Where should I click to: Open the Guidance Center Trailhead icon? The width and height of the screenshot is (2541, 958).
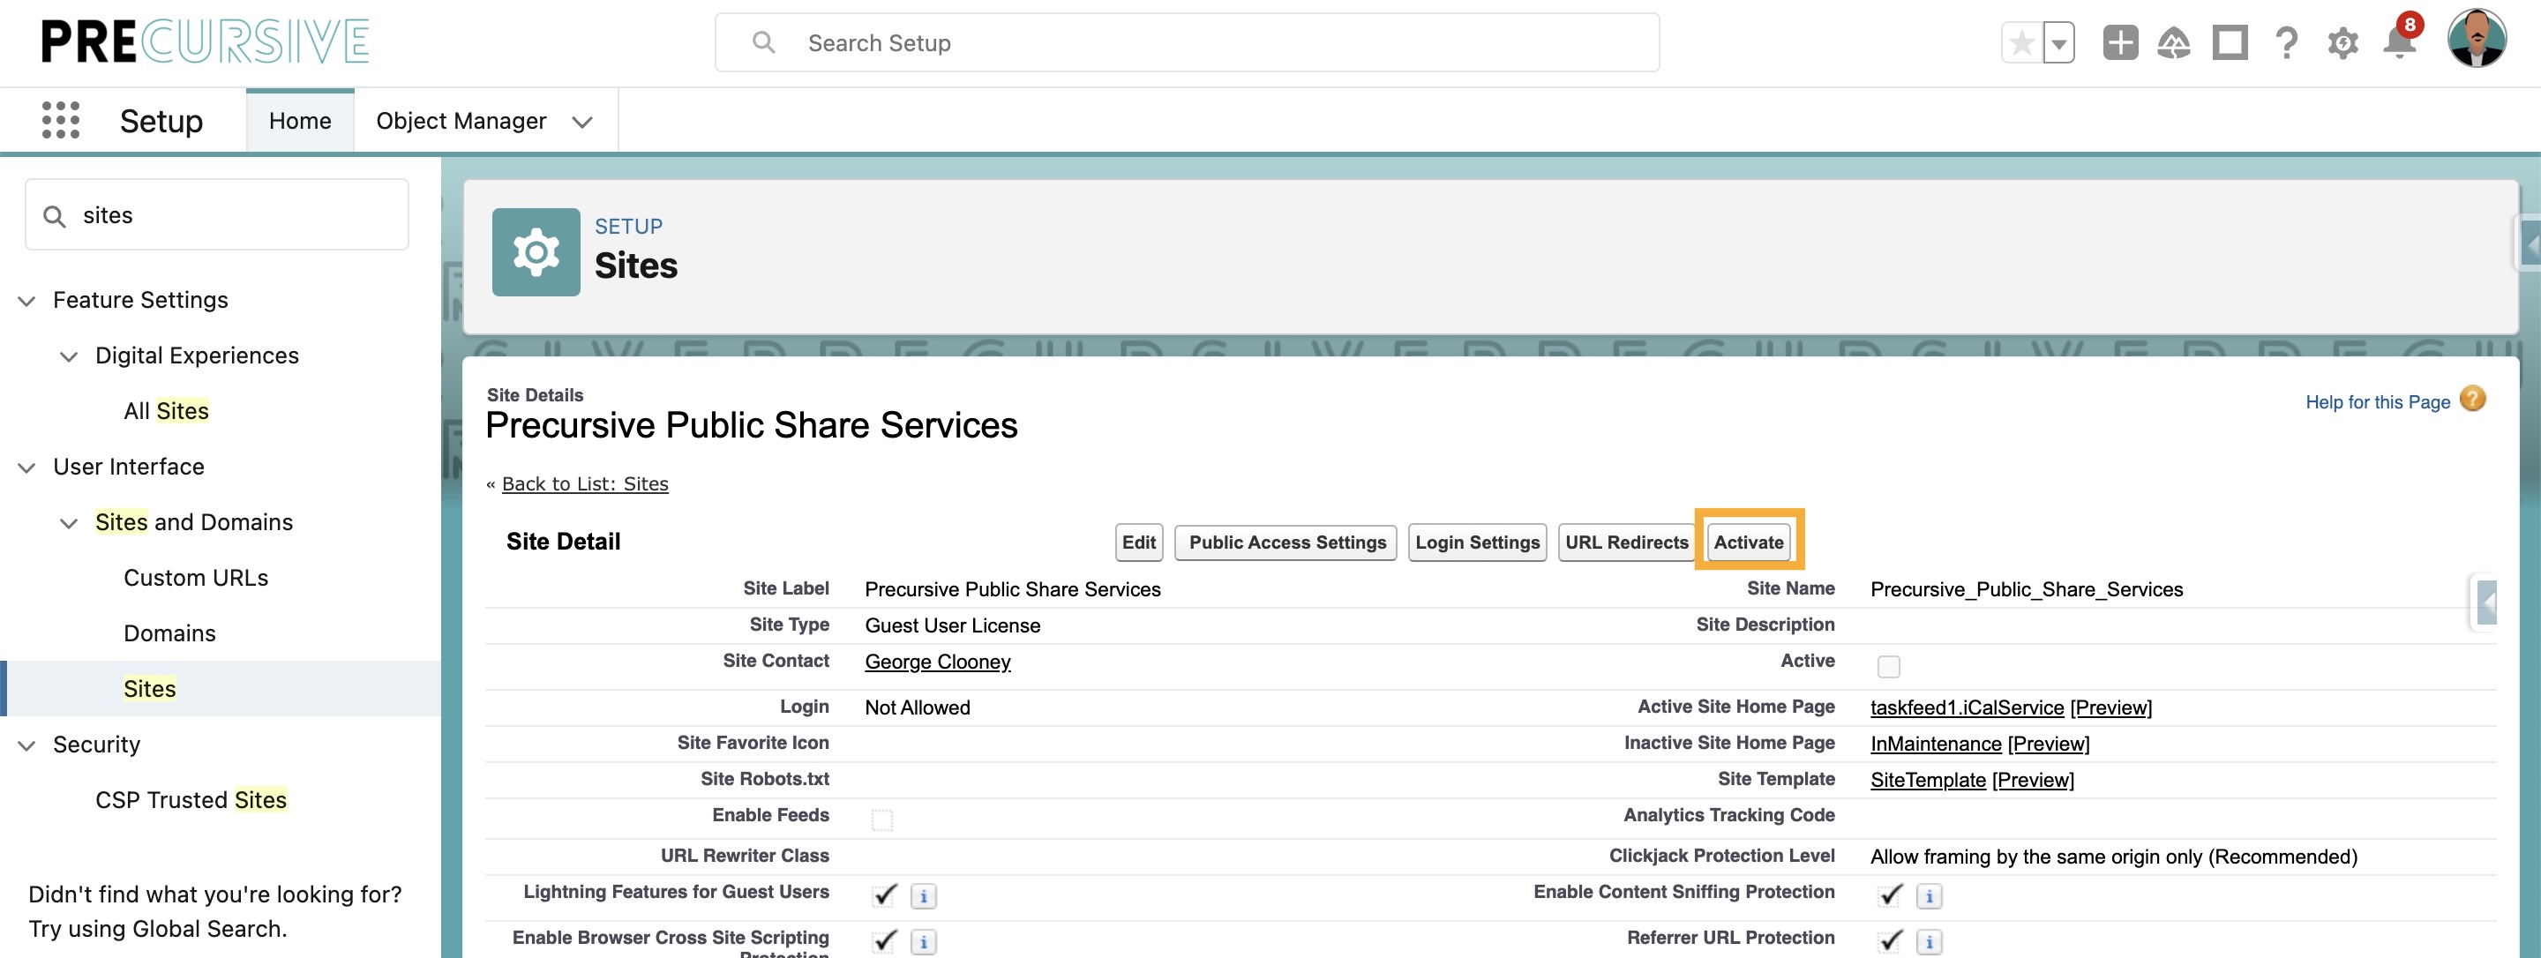[x=2175, y=42]
